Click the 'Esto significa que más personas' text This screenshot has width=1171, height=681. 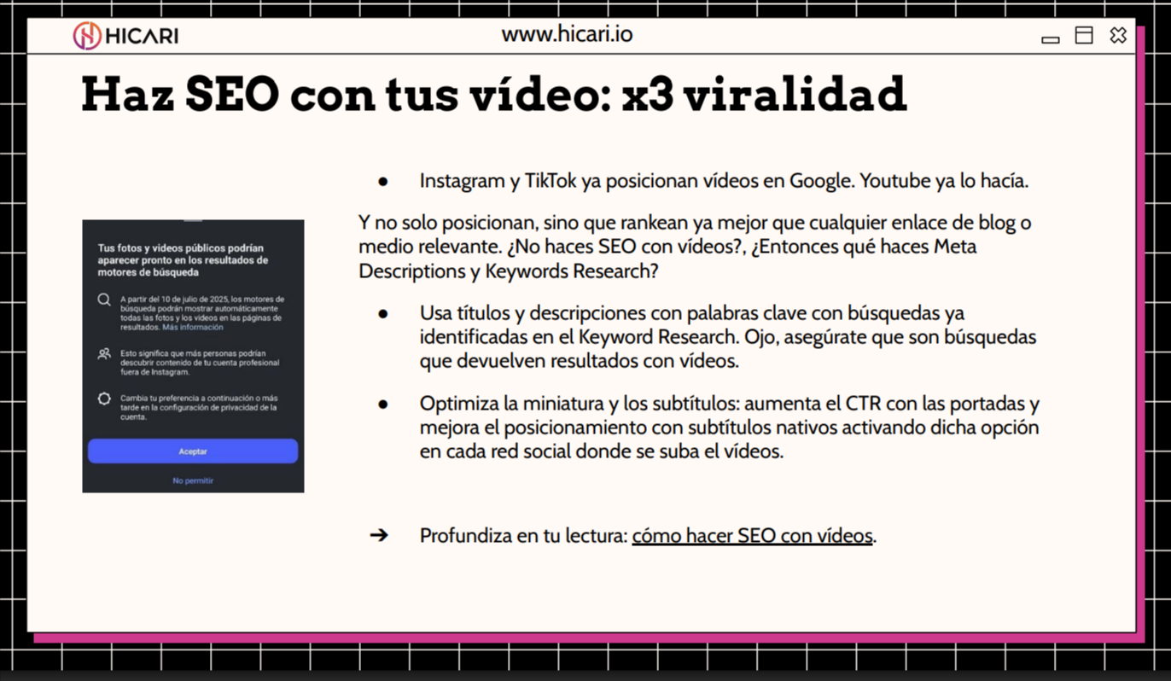pos(200,363)
